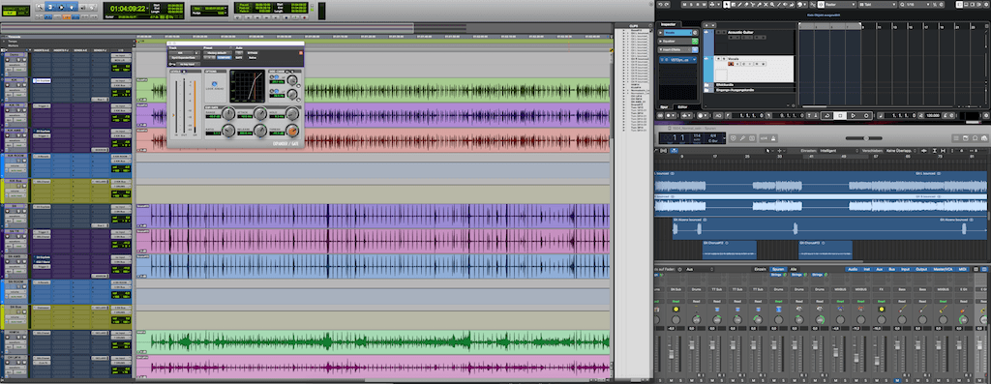Click COMPARE in the Expander/Gate plug-in
This screenshot has height=384, width=991.
tap(225, 57)
